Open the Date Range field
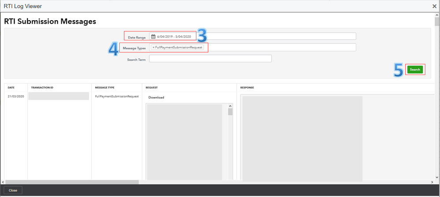The height and width of the screenshot is (197, 440). pyautogui.click(x=252, y=36)
